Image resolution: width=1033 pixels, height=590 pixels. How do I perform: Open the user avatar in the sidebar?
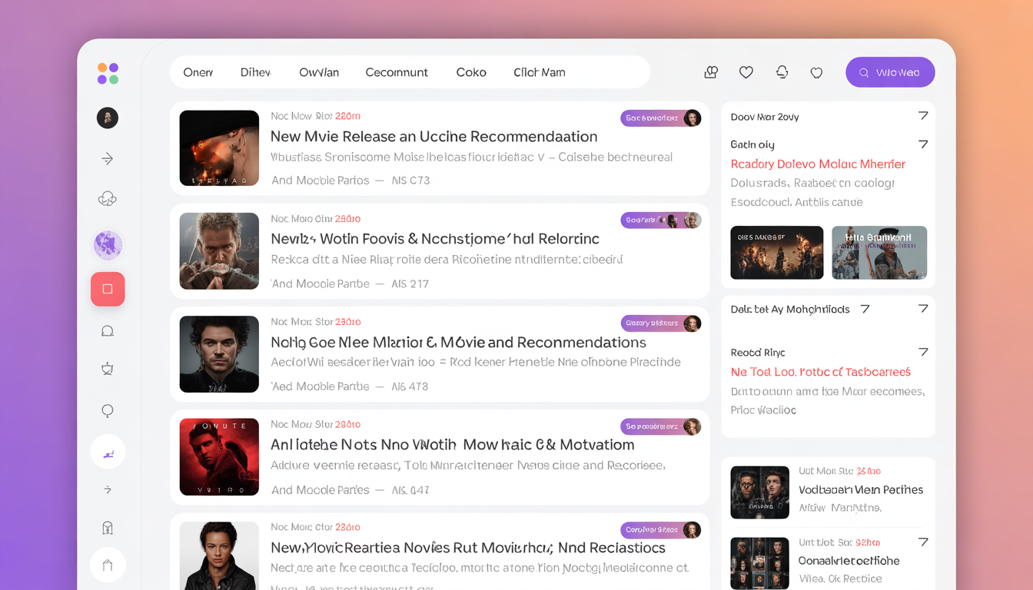(x=108, y=118)
